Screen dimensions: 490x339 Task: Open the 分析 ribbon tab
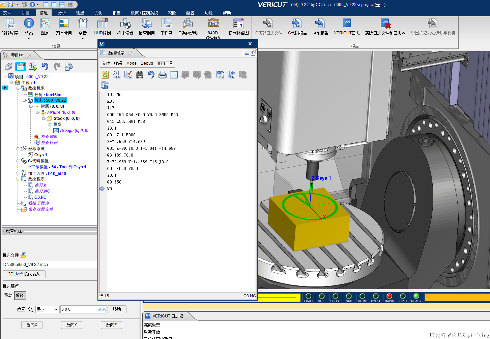62,13
